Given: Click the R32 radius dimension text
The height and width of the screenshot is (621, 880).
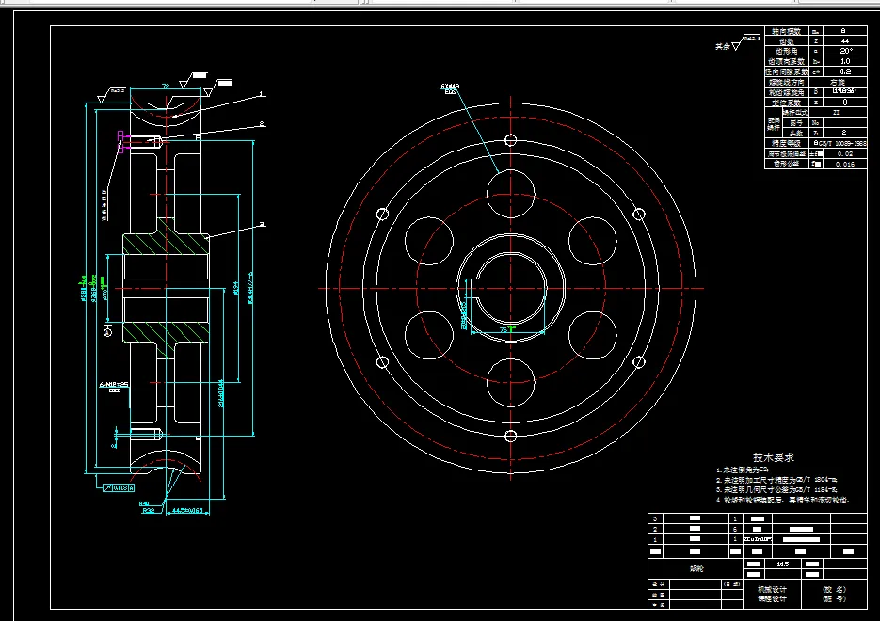Looking at the screenshot, I should coord(148,511).
